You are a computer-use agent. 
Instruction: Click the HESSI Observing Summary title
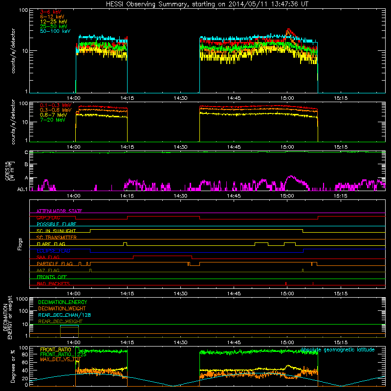pos(207,4)
